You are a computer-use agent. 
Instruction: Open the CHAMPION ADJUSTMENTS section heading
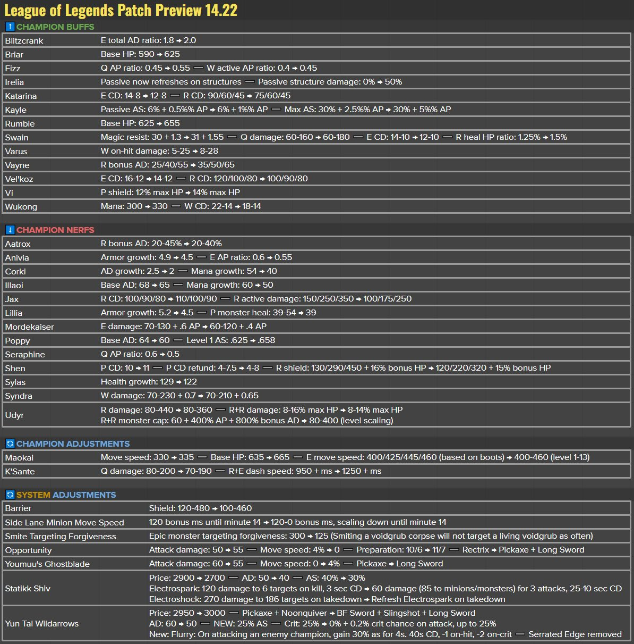click(73, 444)
